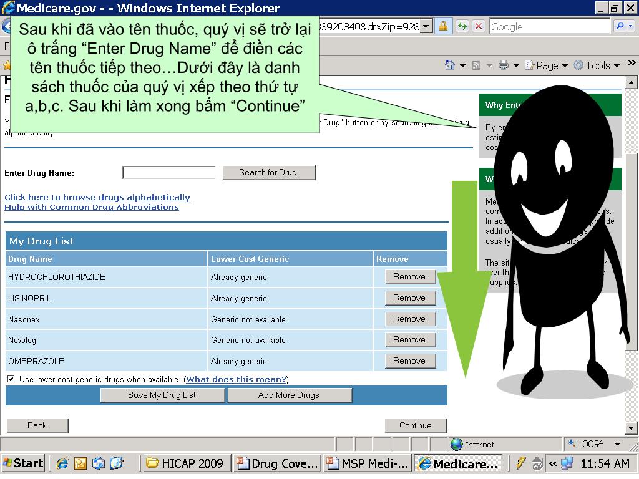
Task: Click the scrollbar up arrow
Action: pyautogui.click(x=631, y=83)
